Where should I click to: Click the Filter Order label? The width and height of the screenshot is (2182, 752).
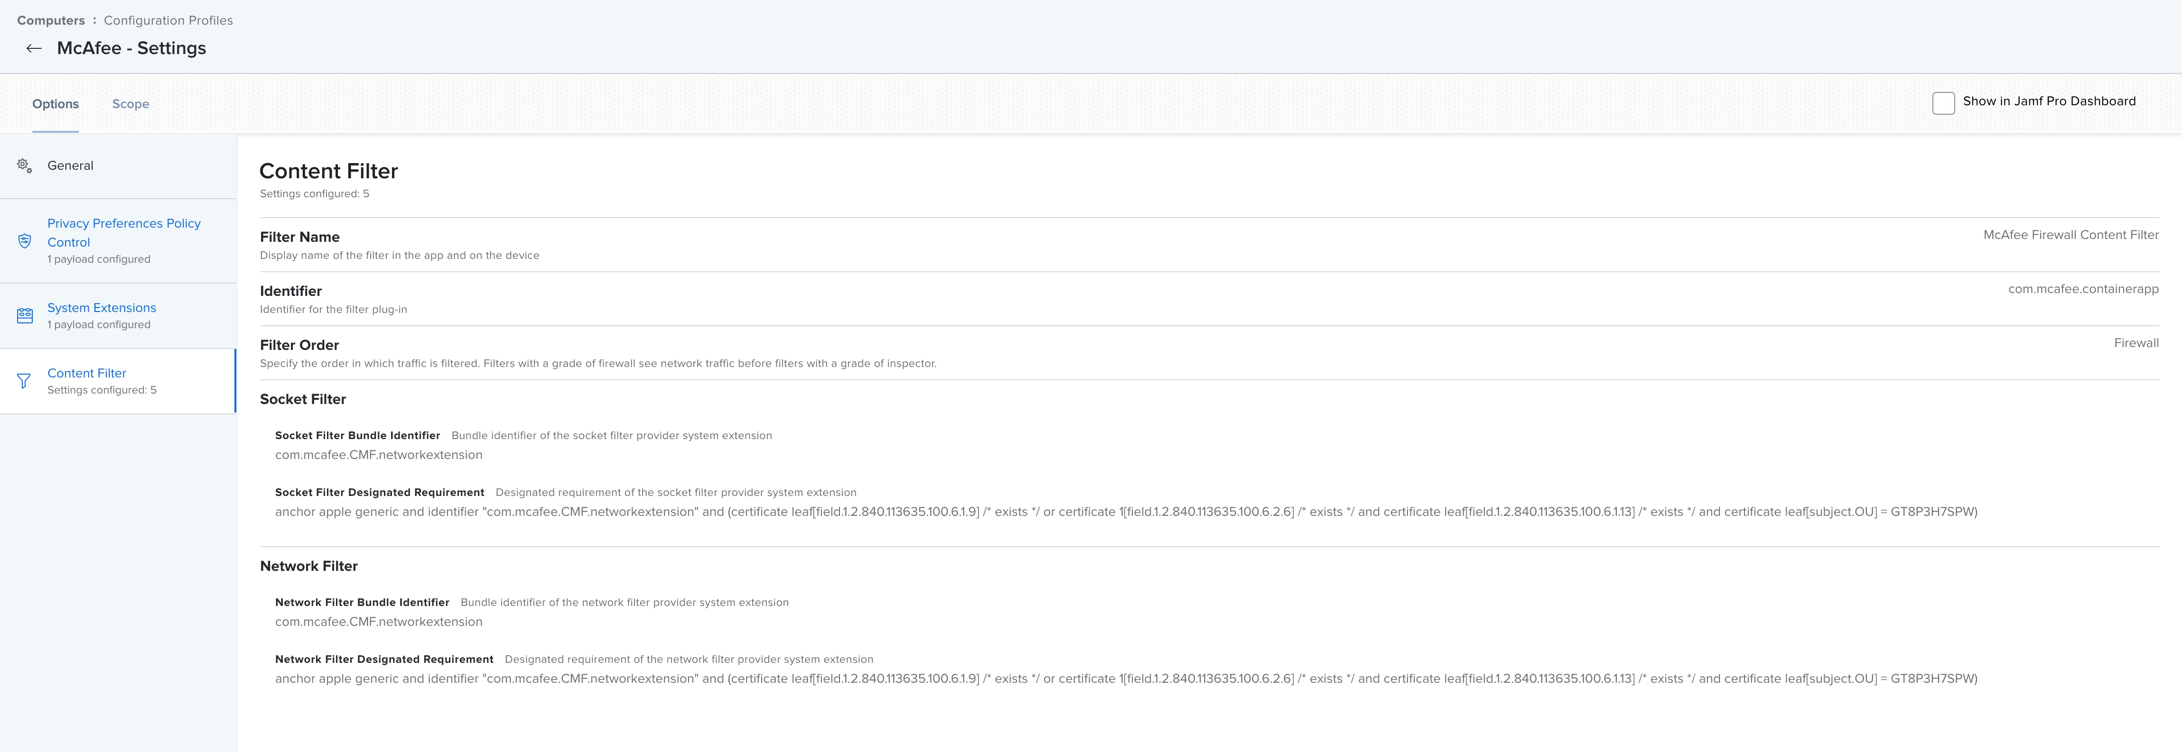pyautogui.click(x=299, y=345)
